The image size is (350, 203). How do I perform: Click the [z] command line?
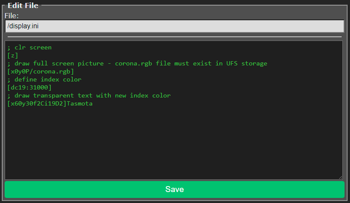(x=13, y=55)
